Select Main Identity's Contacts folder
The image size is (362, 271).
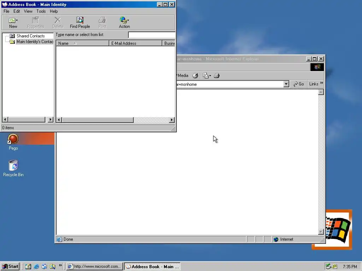tap(35, 42)
